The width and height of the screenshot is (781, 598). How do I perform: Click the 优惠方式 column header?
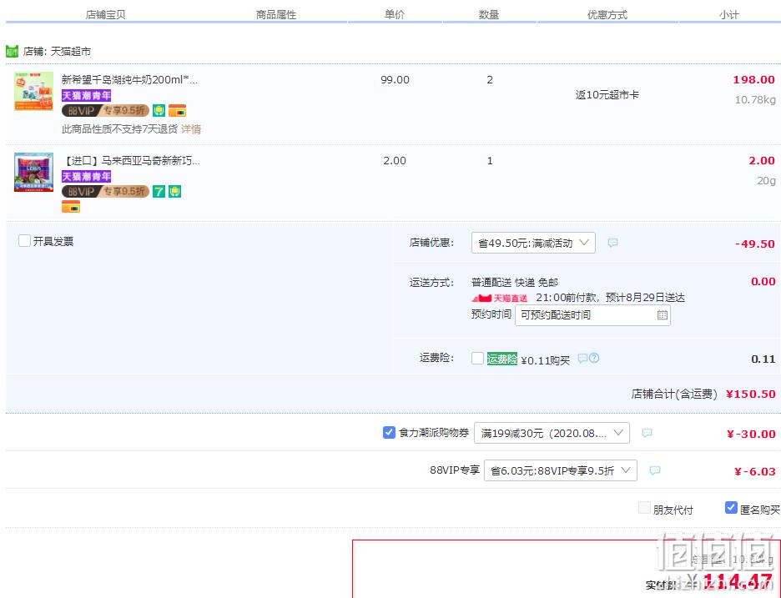(x=607, y=15)
